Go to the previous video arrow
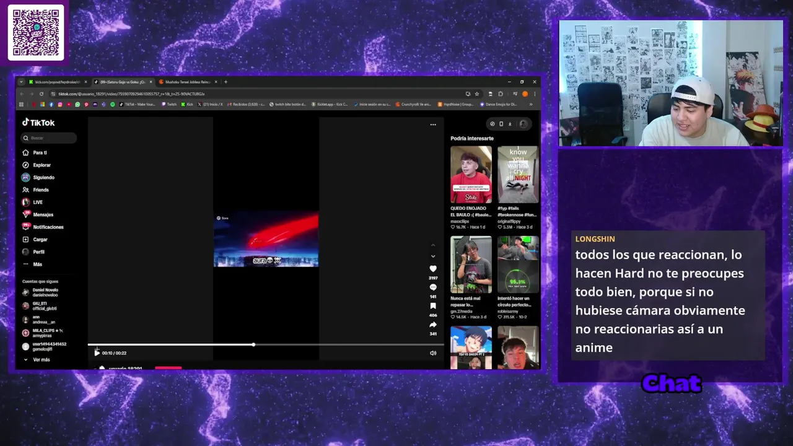The width and height of the screenshot is (793, 446). click(x=433, y=245)
